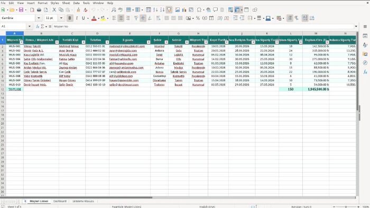Open Find & Replace magnifier icon

(114, 10)
